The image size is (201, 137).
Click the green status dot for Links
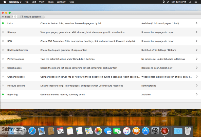click(3, 23)
